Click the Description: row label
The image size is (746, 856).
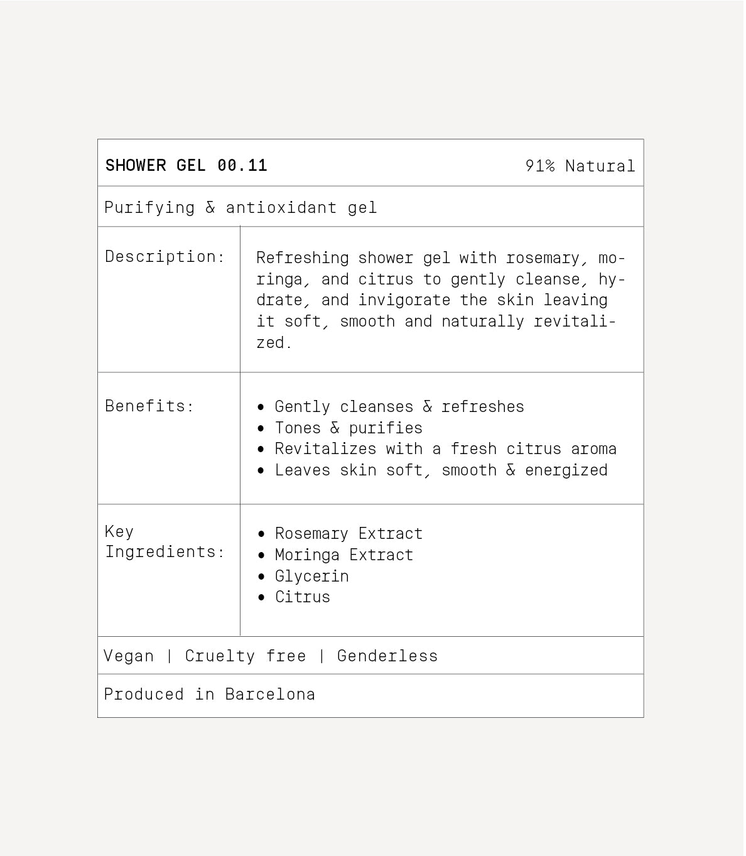click(165, 256)
